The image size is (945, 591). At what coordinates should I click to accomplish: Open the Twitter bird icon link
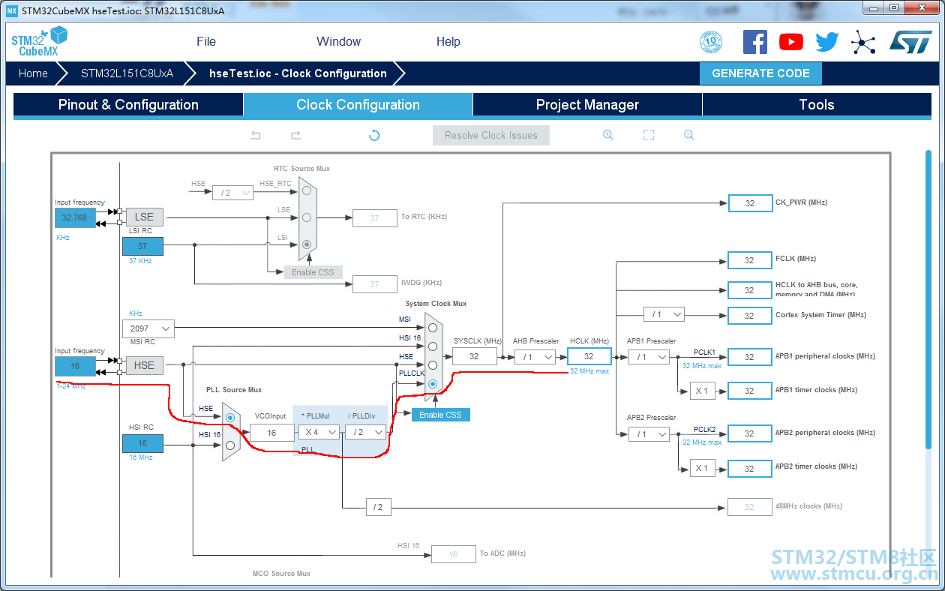coord(826,42)
